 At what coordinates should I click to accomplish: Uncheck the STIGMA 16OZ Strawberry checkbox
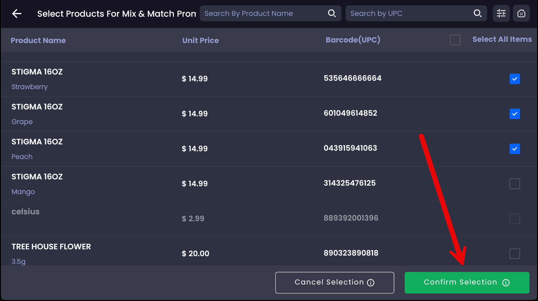[x=514, y=79]
